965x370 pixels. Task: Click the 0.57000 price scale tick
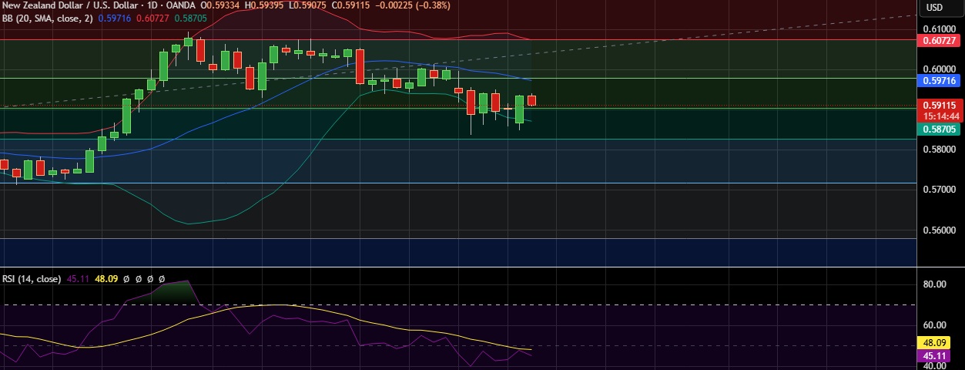pyautogui.click(x=940, y=189)
